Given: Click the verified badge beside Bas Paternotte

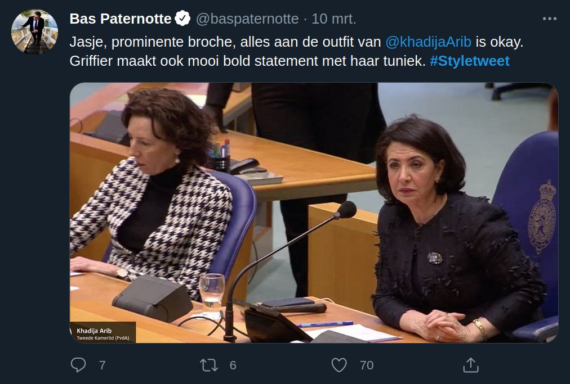Looking at the screenshot, I should point(182,19).
